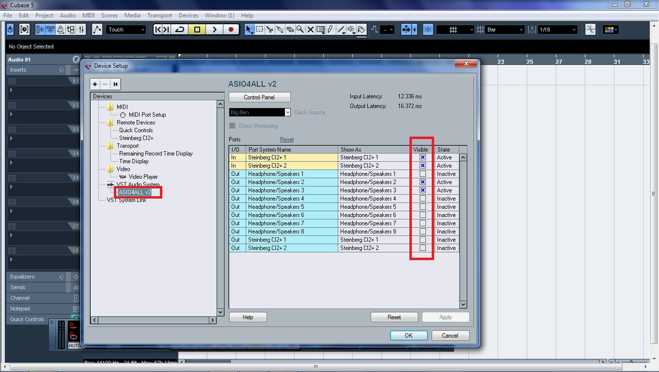
Task: Click the Reset link above the Ports list
Action: 287,139
